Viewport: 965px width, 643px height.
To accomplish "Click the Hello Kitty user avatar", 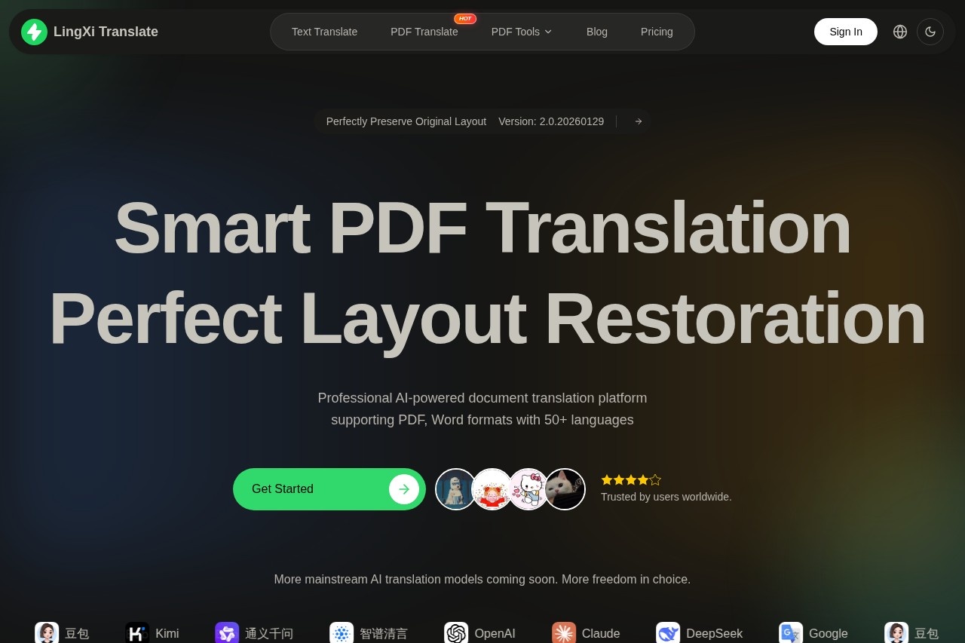I will [x=528, y=489].
